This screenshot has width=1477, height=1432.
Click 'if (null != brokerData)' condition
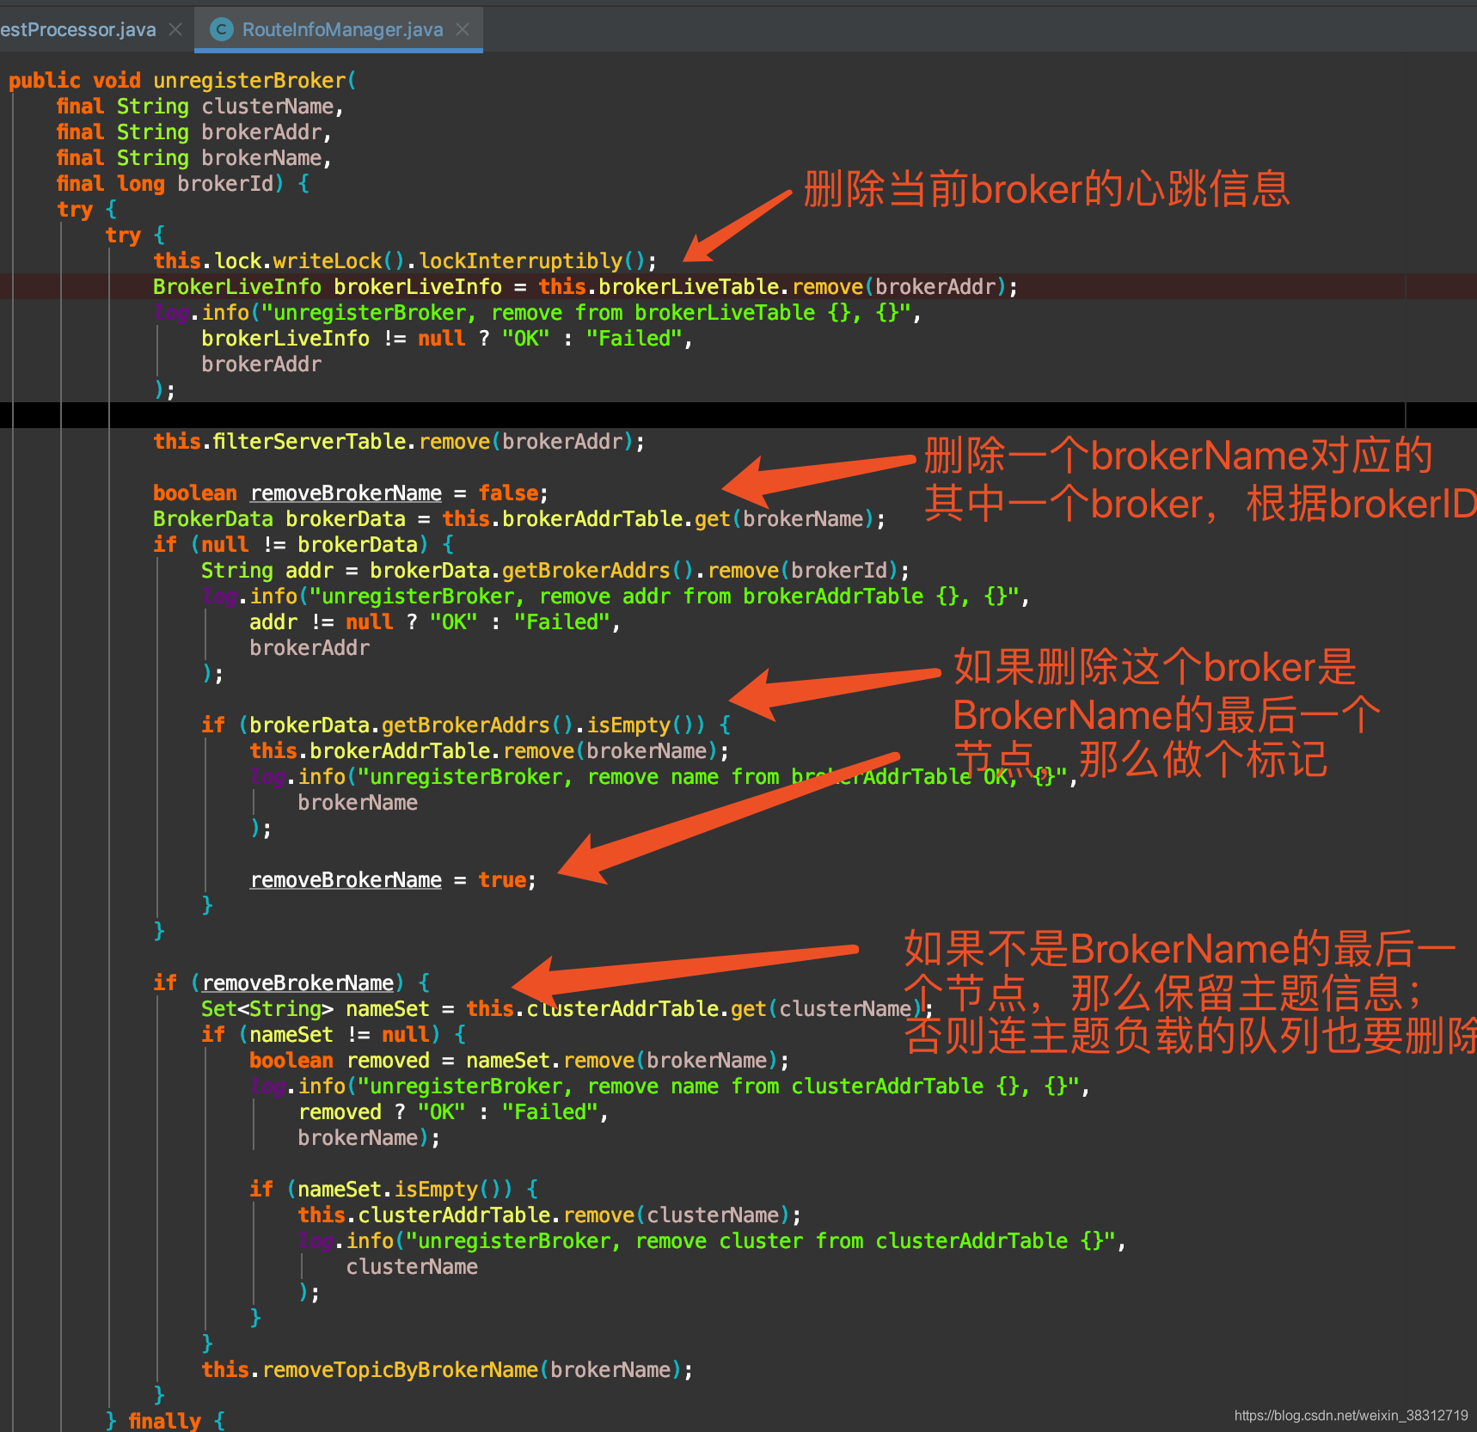point(303,544)
